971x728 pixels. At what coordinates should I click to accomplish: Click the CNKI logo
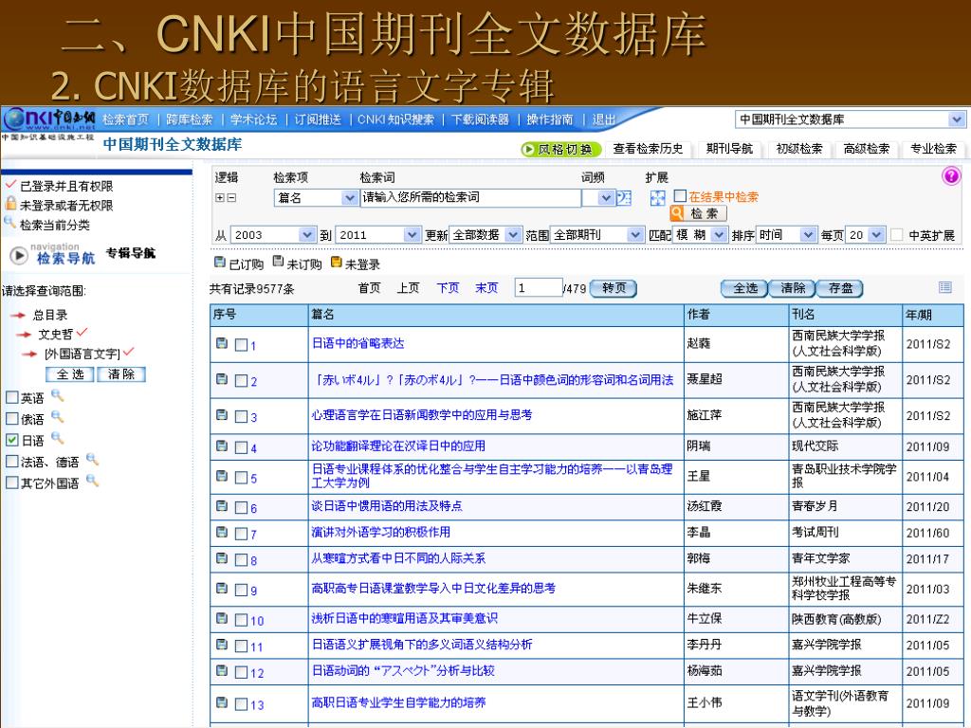tap(48, 119)
